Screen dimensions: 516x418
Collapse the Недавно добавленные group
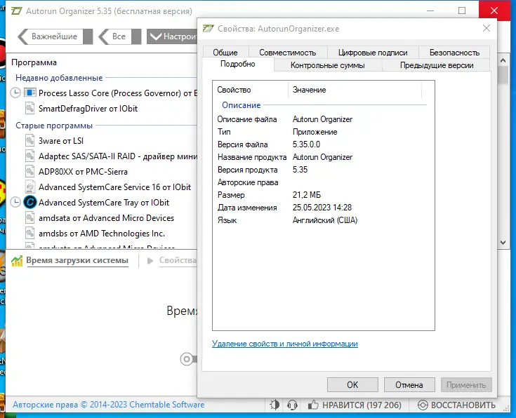(x=59, y=78)
